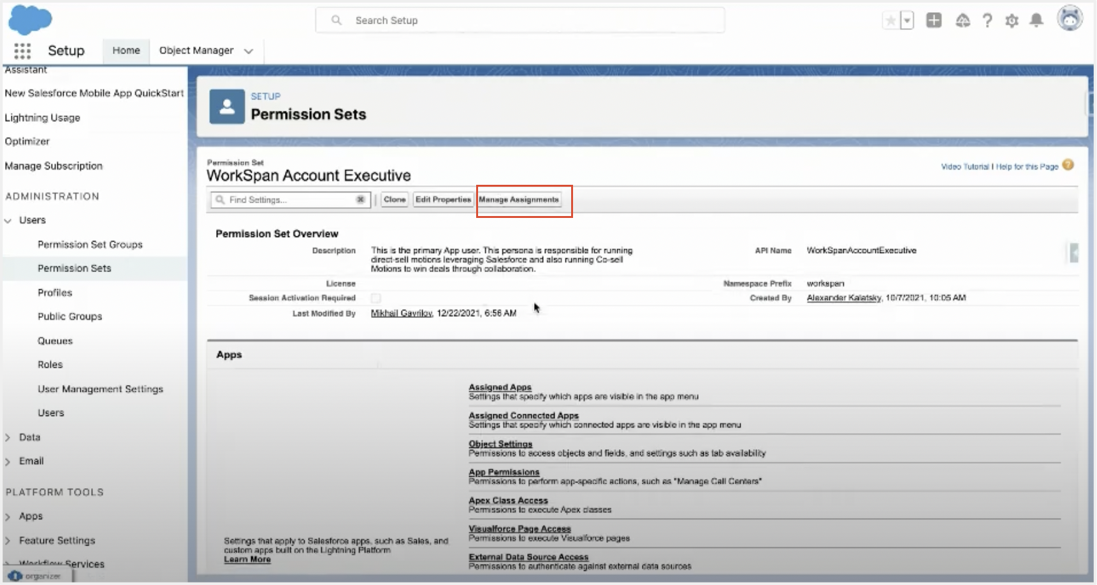Screen dimensions: 1097x585
Task: Open the Video Tutorial link
Action: 964,166
